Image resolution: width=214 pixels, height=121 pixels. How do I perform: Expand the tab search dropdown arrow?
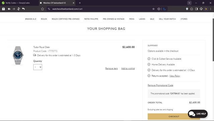[x=189, y=3]
